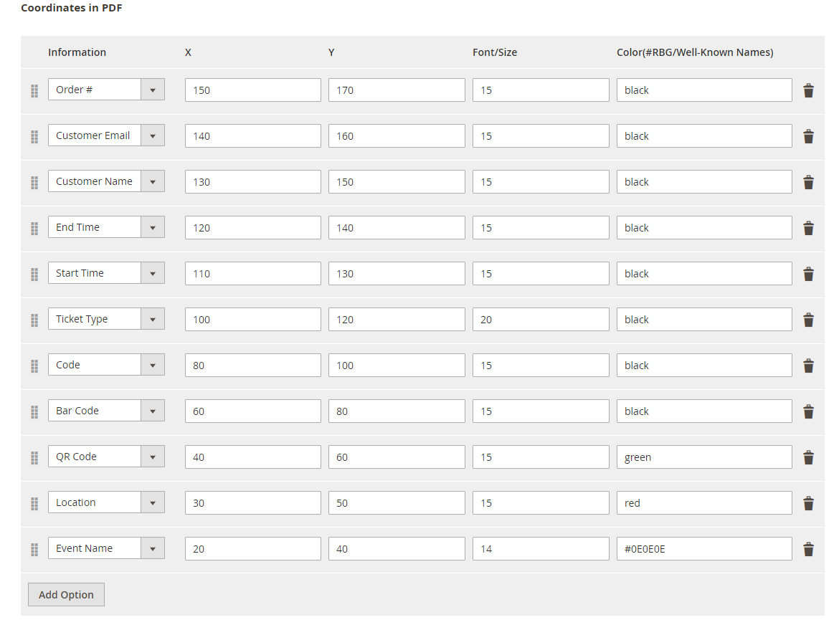839x630 pixels.
Task: Remove the Event Name row
Action: [x=808, y=549]
